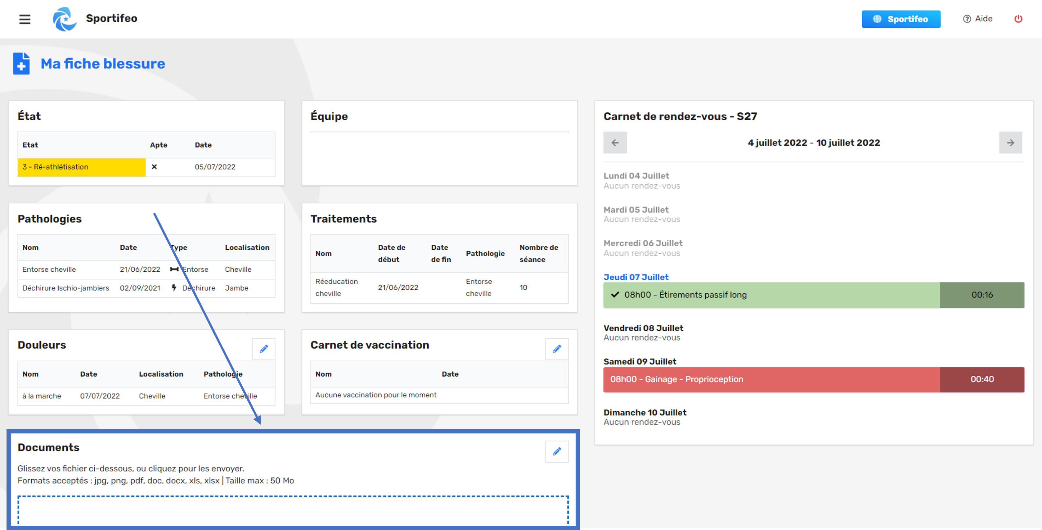Click the Sportifeo swirl logo
This screenshot has height=530, width=1042.
coord(64,19)
